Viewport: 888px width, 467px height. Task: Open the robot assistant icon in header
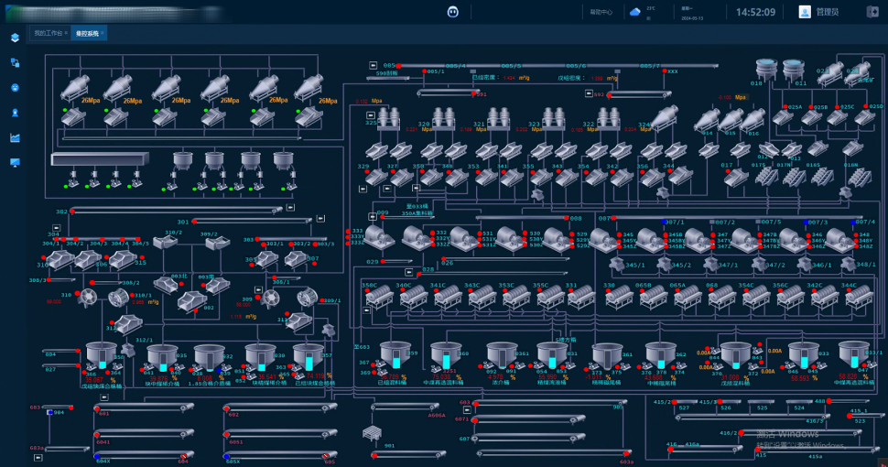(x=452, y=12)
